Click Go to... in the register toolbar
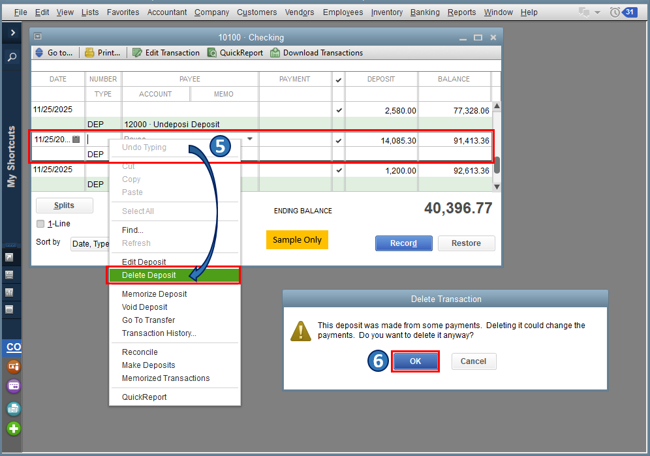The height and width of the screenshot is (456, 650). coord(54,53)
